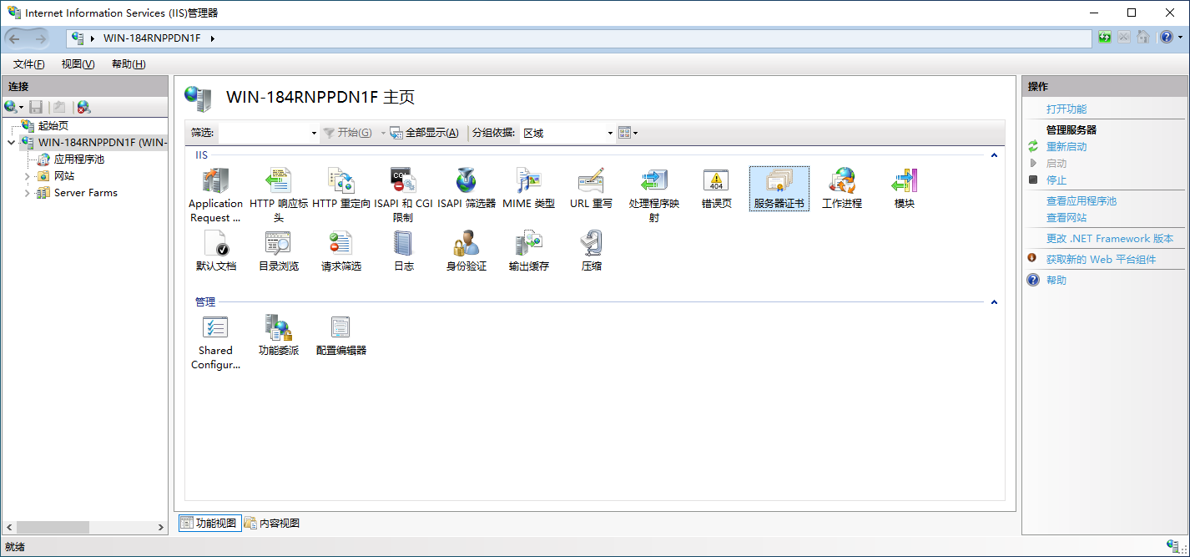Open MIME 类型 feature
Image resolution: width=1190 pixels, height=557 pixels.
(x=529, y=189)
